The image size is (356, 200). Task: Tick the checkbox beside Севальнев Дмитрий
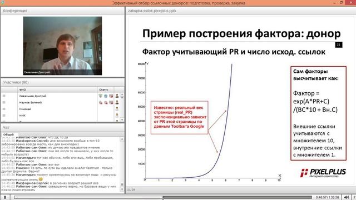click(4, 96)
